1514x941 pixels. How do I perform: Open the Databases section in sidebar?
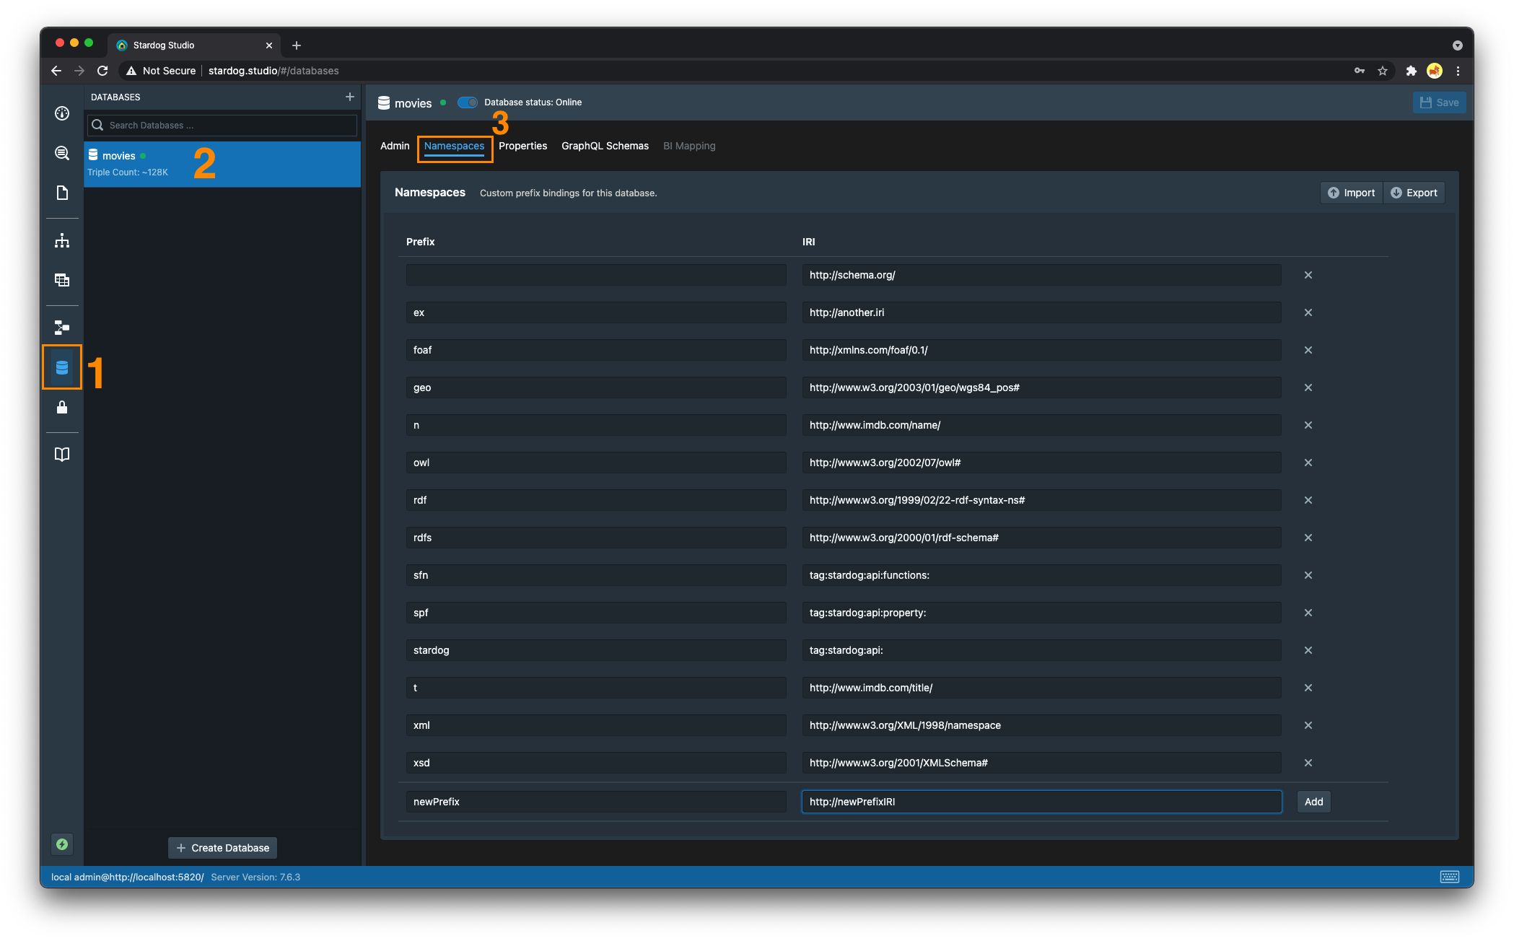62,367
